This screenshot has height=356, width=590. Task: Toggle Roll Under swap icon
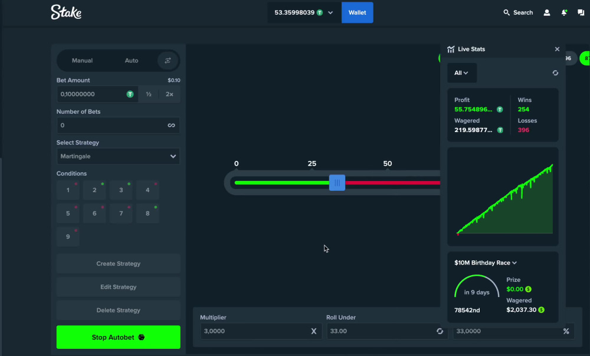click(x=440, y=331)
